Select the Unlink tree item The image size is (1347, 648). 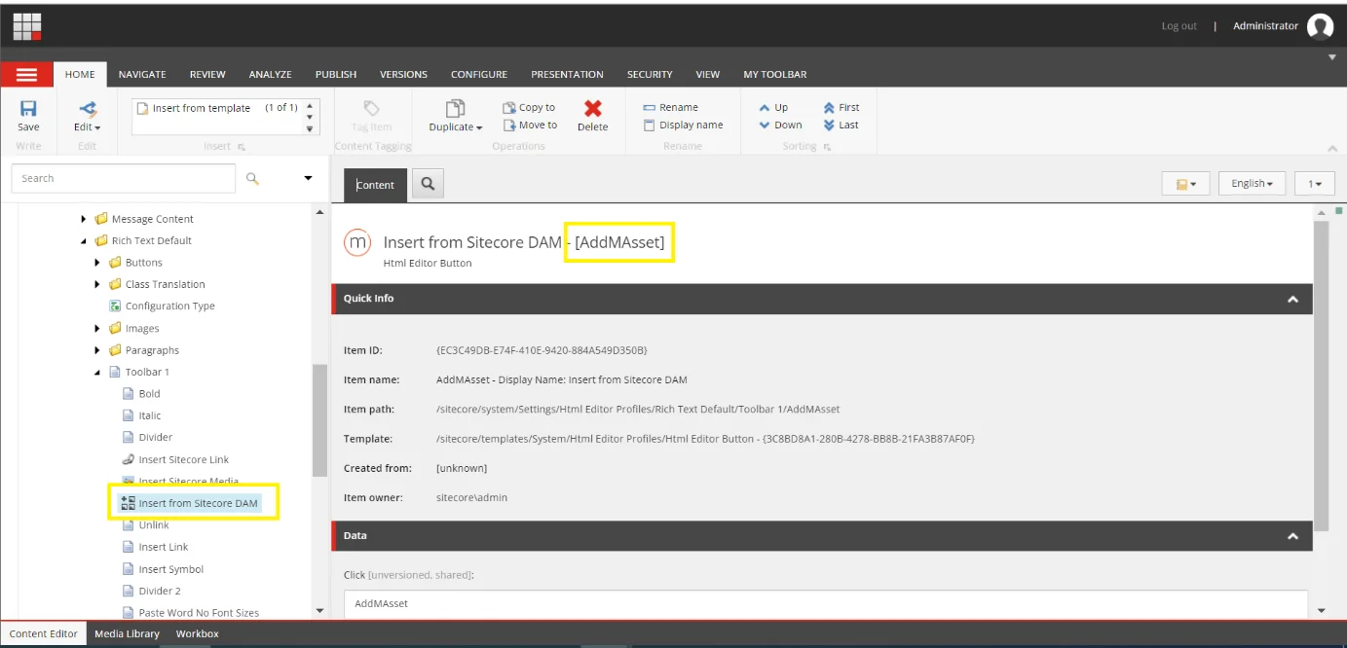pyautogui.click(x=145, y=524)
